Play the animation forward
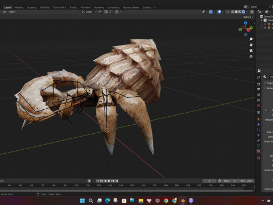 point(109,181)
